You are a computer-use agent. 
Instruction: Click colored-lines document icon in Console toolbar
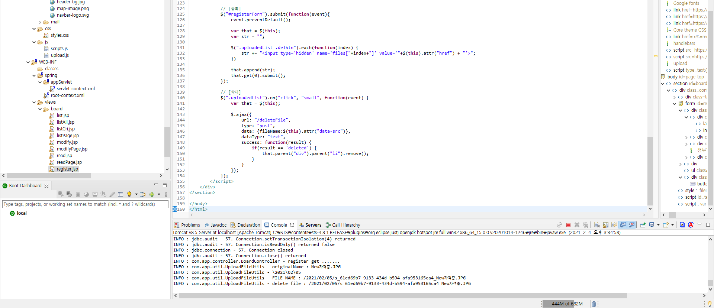pos(682,225)
